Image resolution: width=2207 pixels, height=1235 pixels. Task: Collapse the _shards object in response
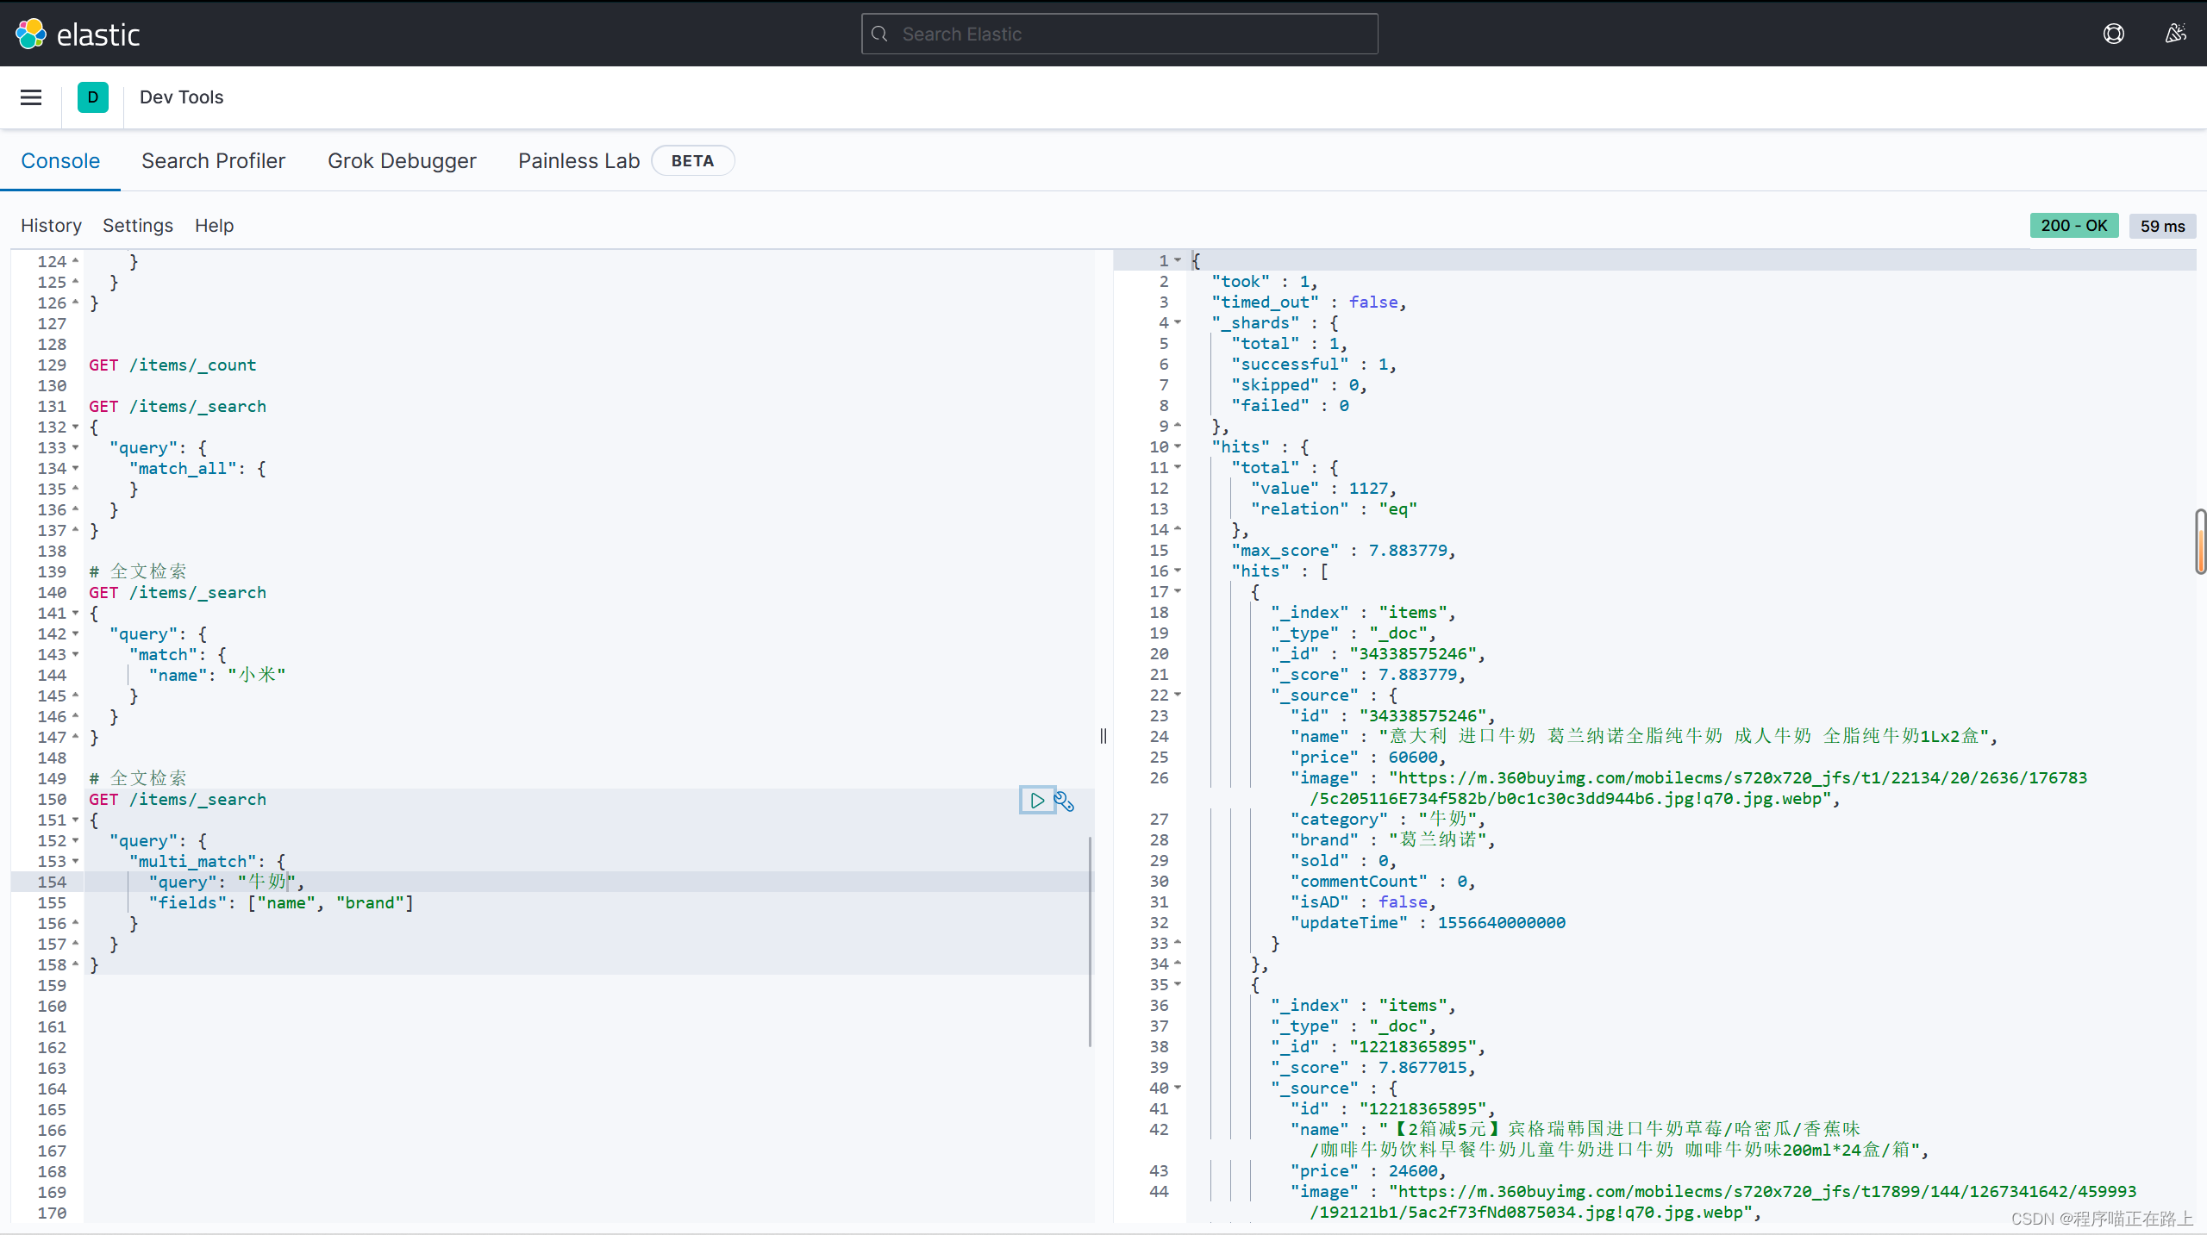1178,322
